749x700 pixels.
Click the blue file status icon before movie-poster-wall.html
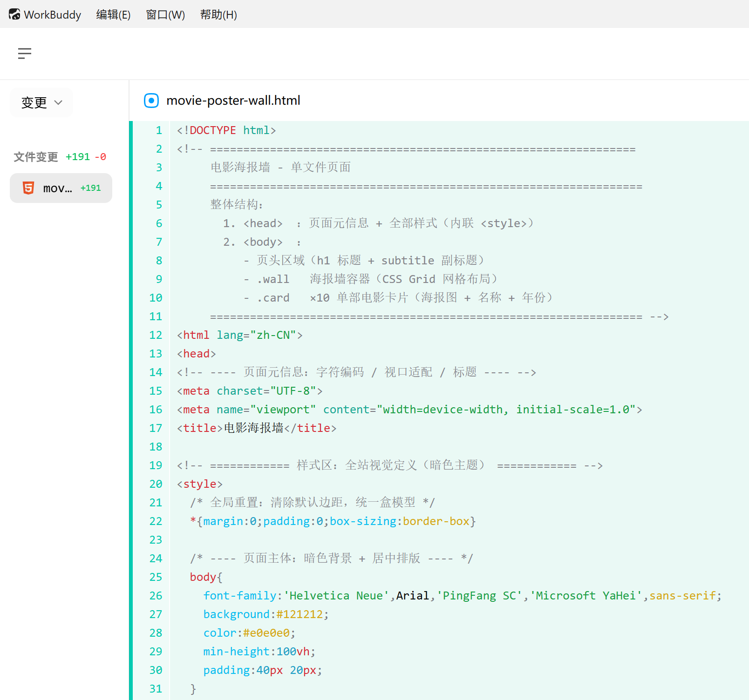[x=151, y=100]
